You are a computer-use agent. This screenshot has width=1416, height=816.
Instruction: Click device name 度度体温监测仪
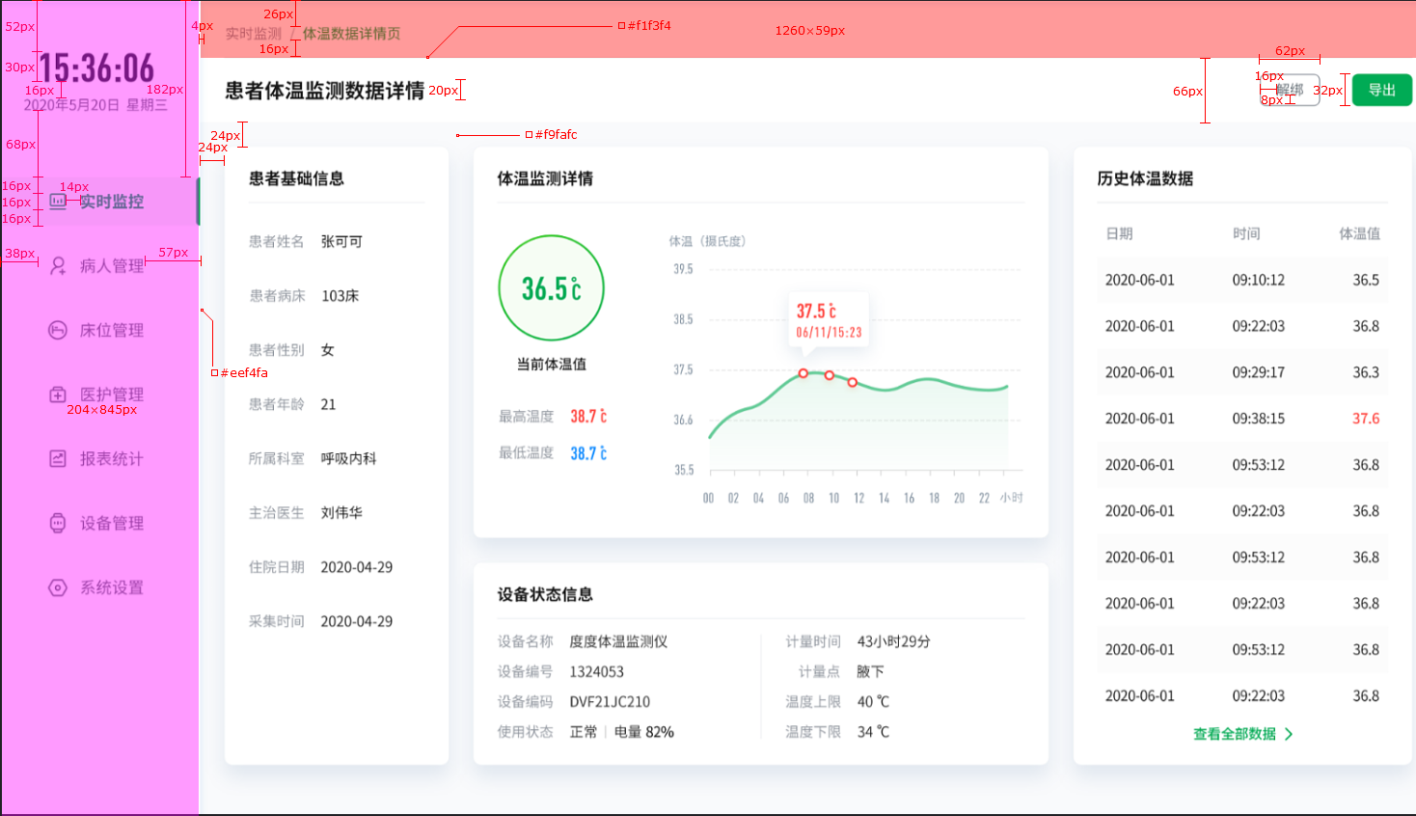618,641
